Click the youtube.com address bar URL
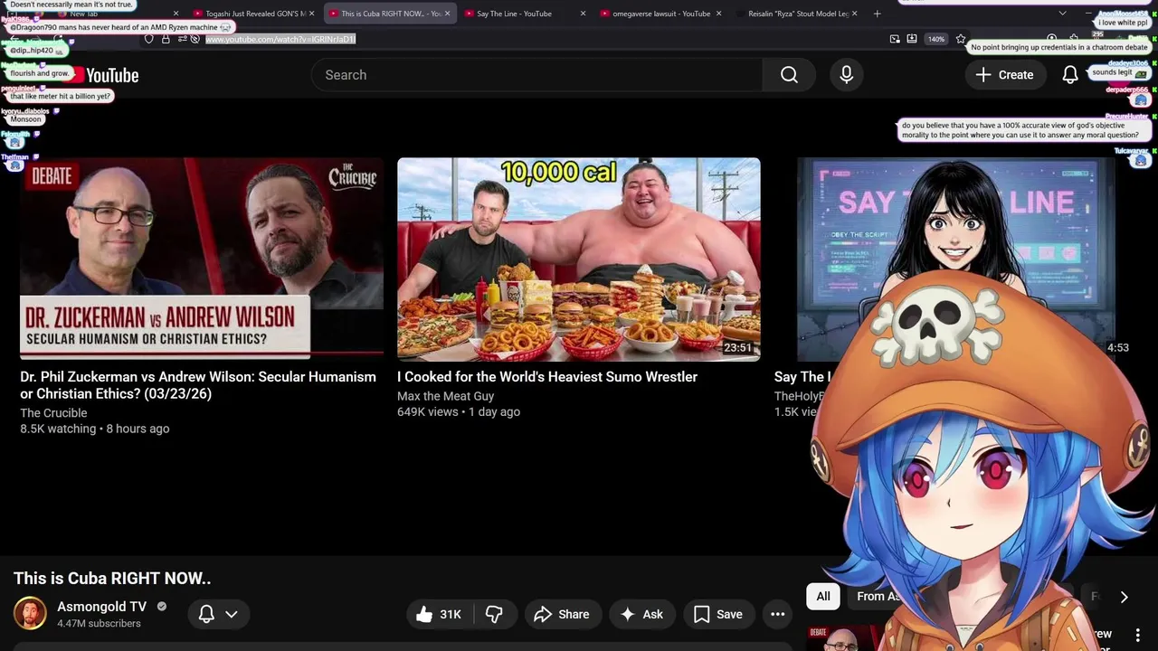Screen dimensions: 1158x651 280,39
